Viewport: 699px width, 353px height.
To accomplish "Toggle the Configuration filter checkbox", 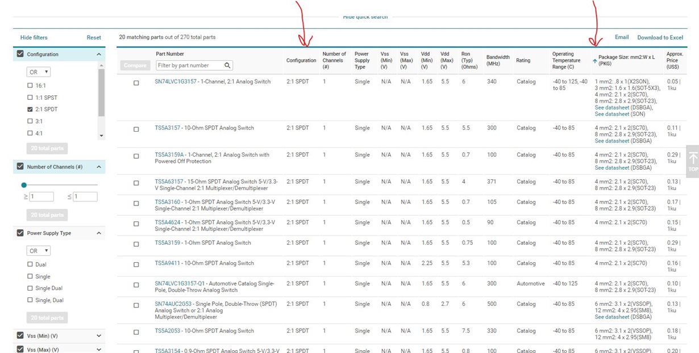I will [20, 54].
